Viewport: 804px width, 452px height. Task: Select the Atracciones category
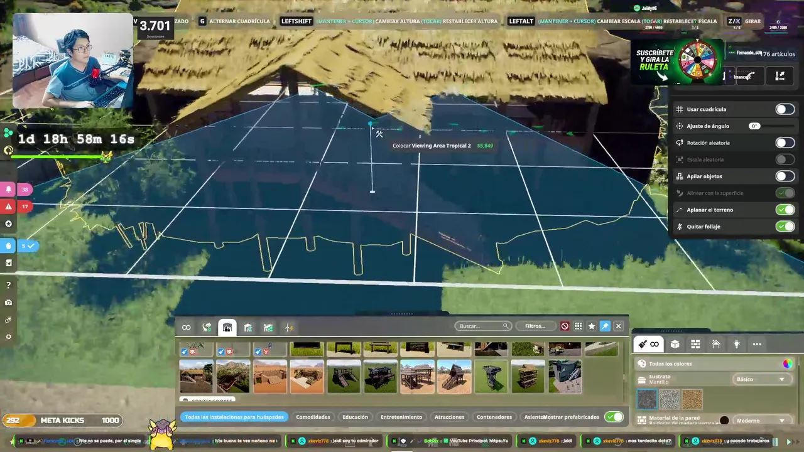coord(449,417)
